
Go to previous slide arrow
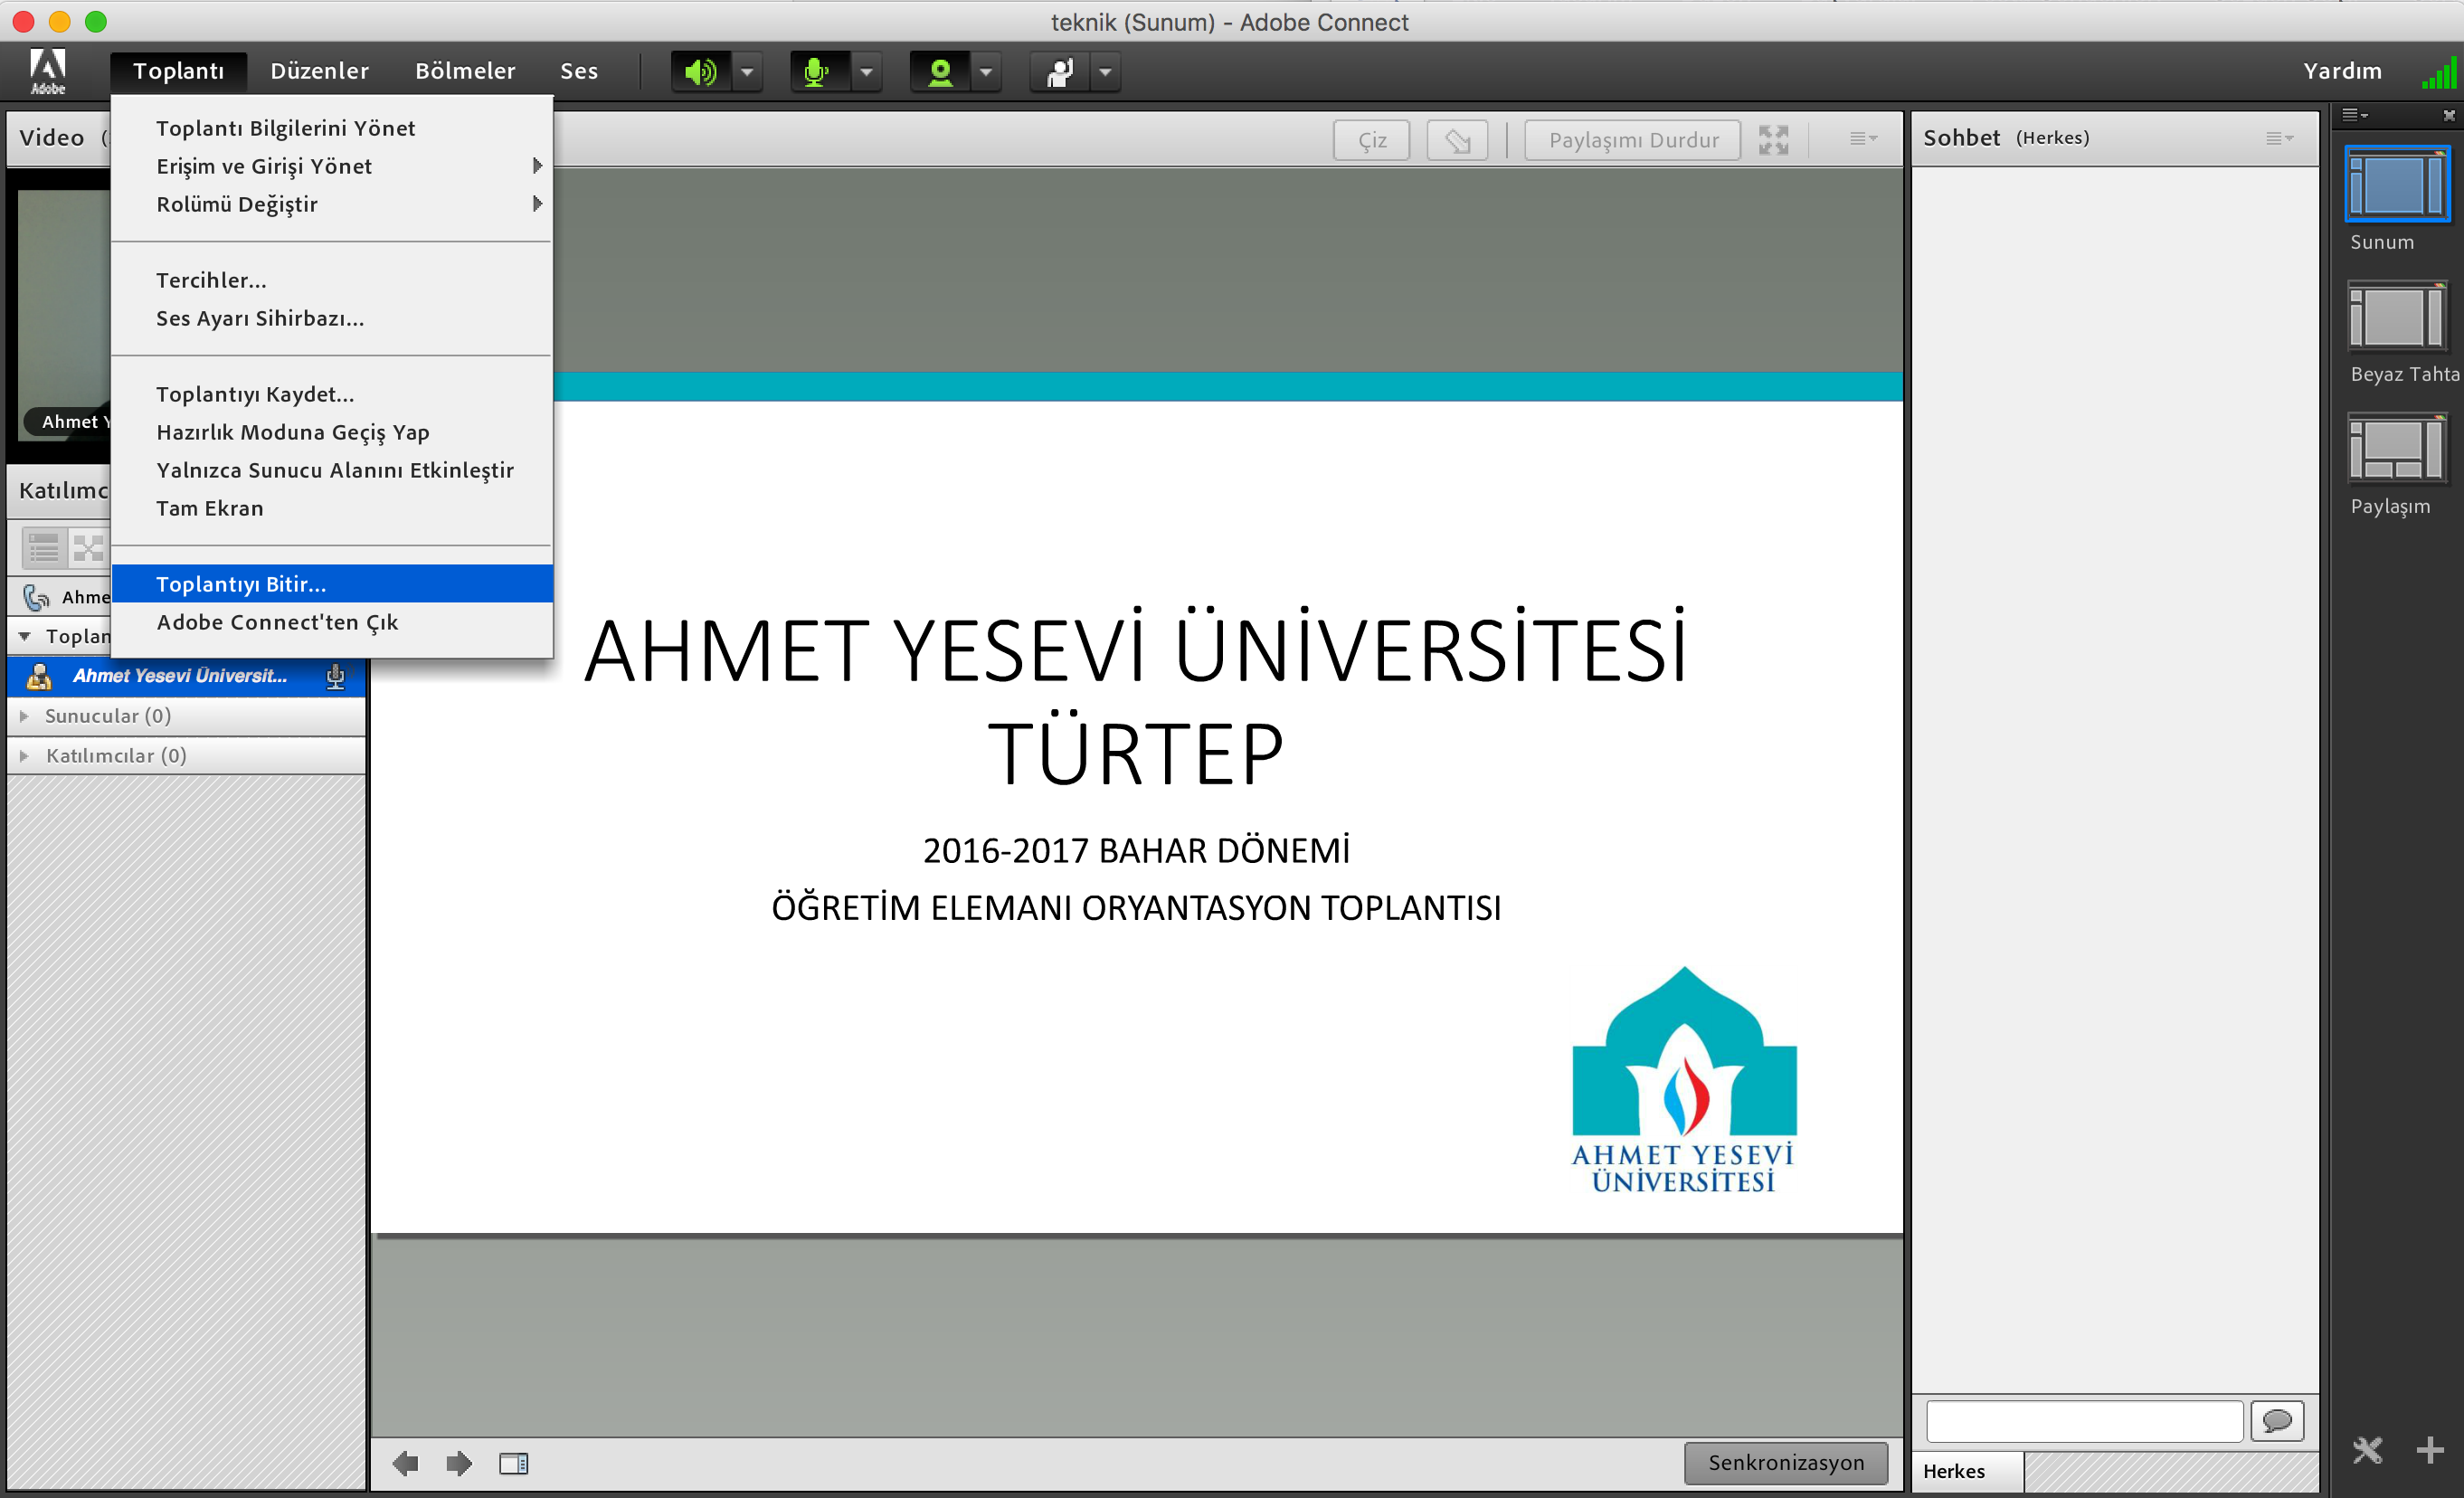click(x=406, y=1464)
